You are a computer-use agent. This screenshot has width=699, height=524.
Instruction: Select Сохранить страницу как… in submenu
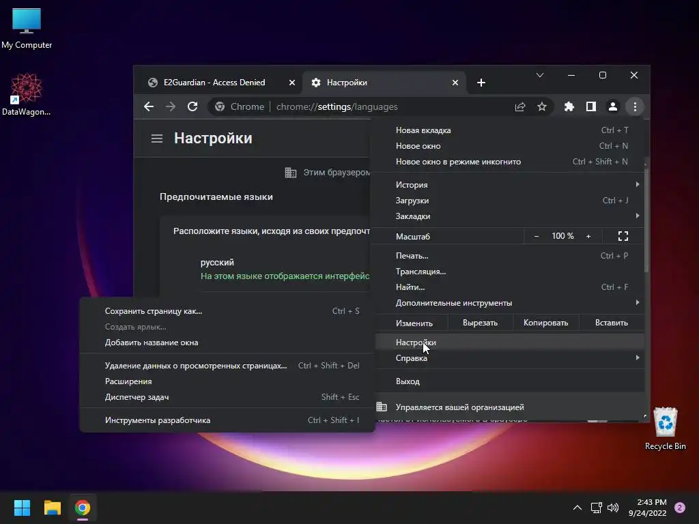coord(227,311)
